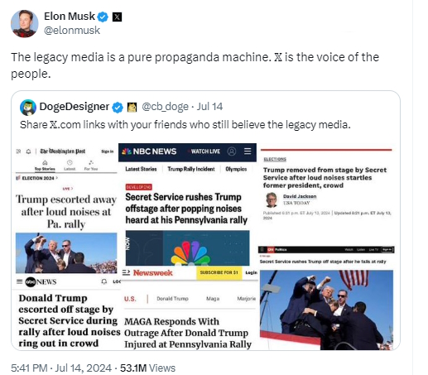This screenshot has width=428, height=375.
Task: Click Elon Musk's profile avatar
Action: click(x=24, y=24)
